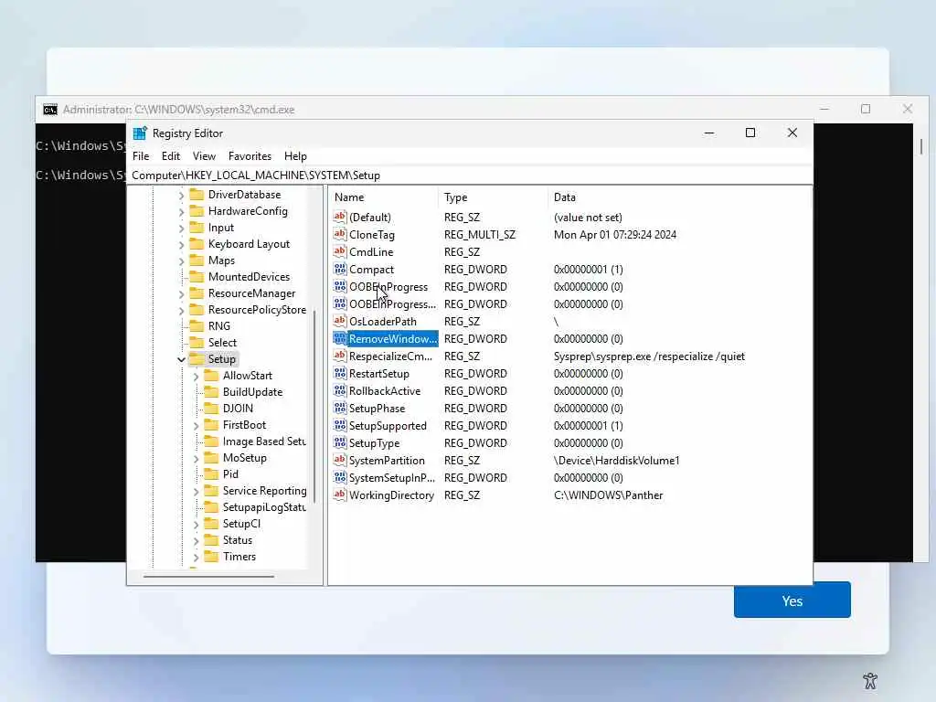This screenshot has height=702, width=936.
Task: Click the RNG folder icon
Action: [197, 326]
